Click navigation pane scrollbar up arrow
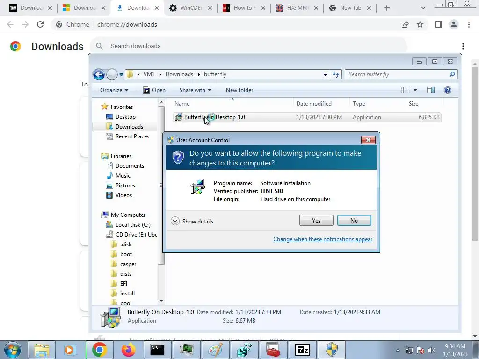This screenshot has width=479, height=359. tap(161, 102)
